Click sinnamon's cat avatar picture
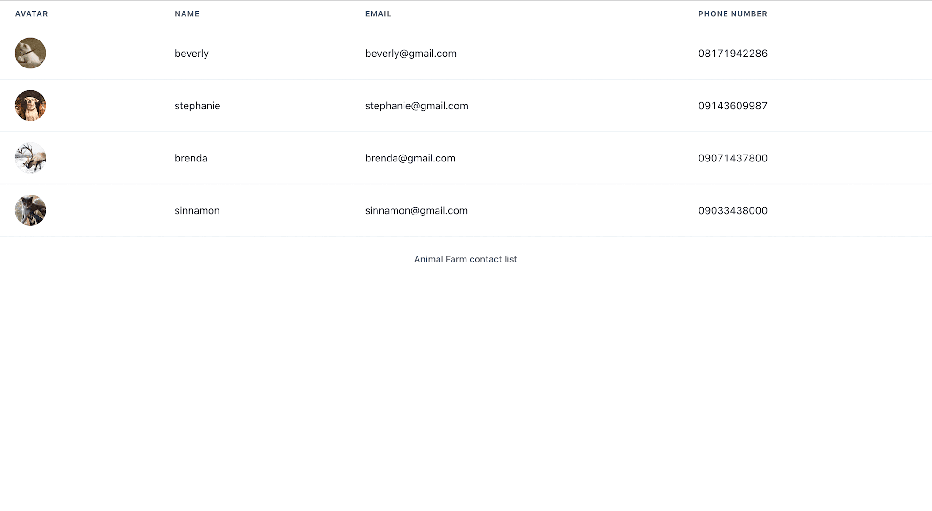 pyautogui.click(x=30, y=210)
